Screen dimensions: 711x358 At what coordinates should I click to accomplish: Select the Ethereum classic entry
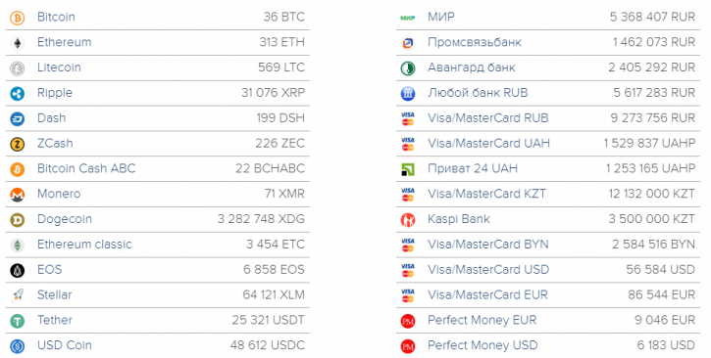tap(84, 245)
